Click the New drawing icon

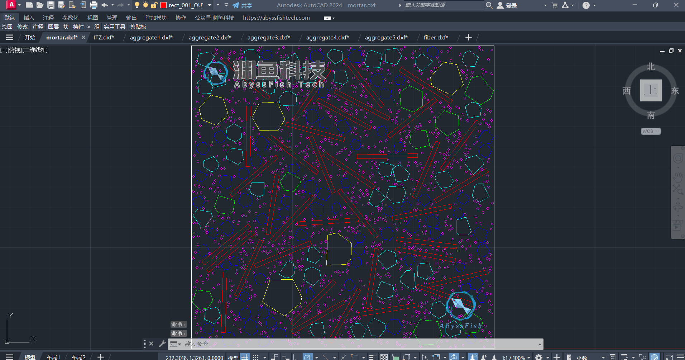tap(29, 5)
